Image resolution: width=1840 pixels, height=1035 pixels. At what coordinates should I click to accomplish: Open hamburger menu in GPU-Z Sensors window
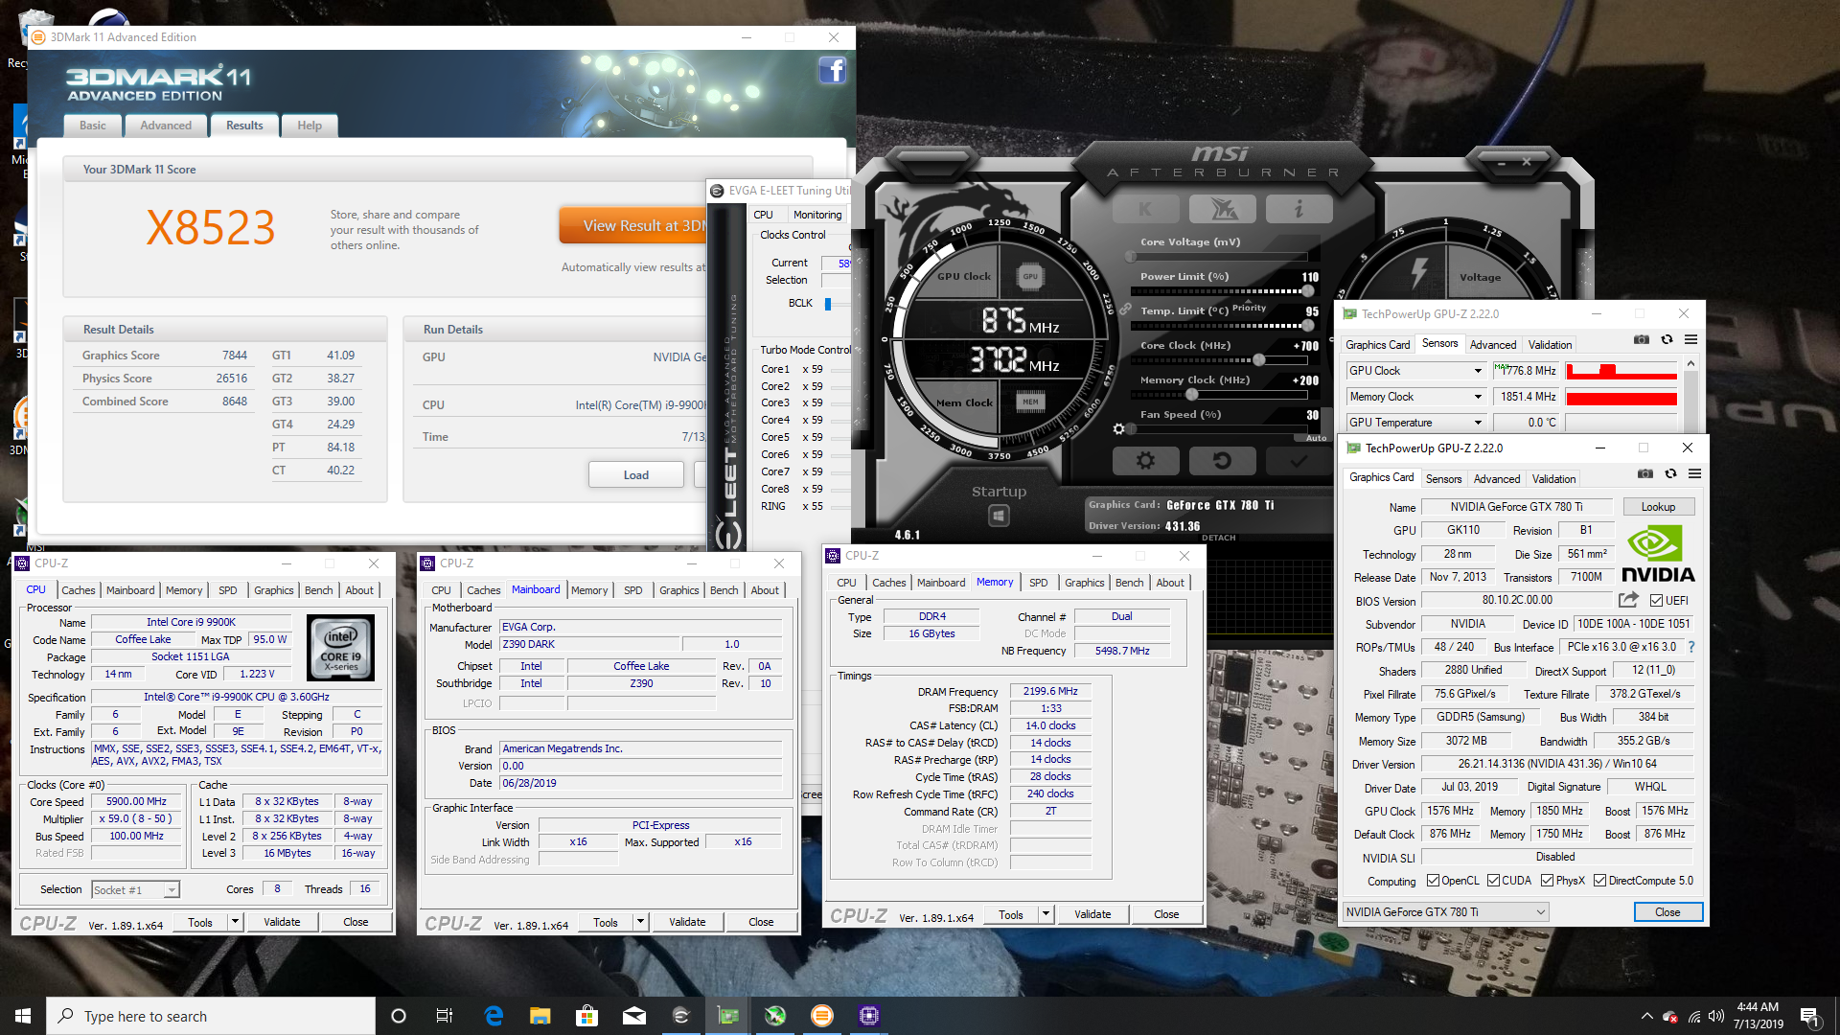(x=1690, y=340)
